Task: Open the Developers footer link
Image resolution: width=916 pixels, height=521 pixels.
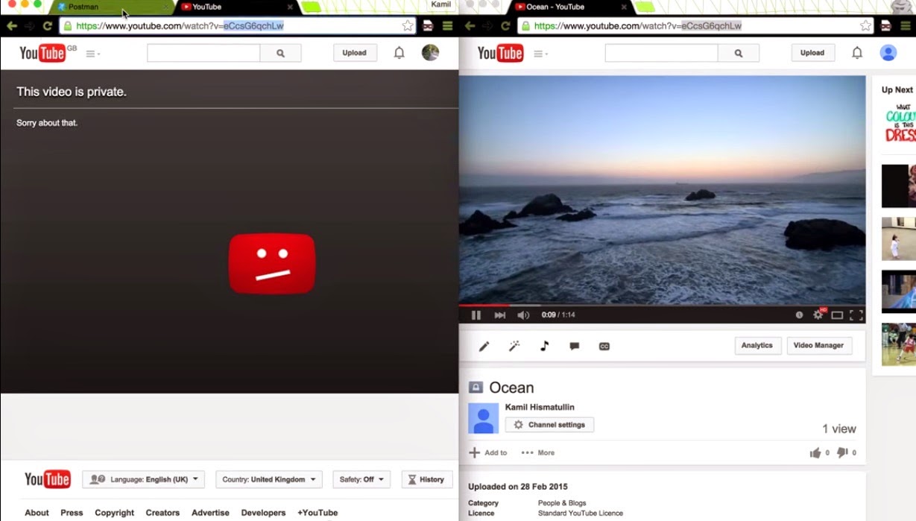Action: tap(263, 513)
